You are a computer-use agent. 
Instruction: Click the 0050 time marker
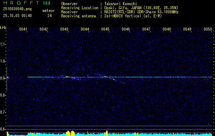[208, 29]
